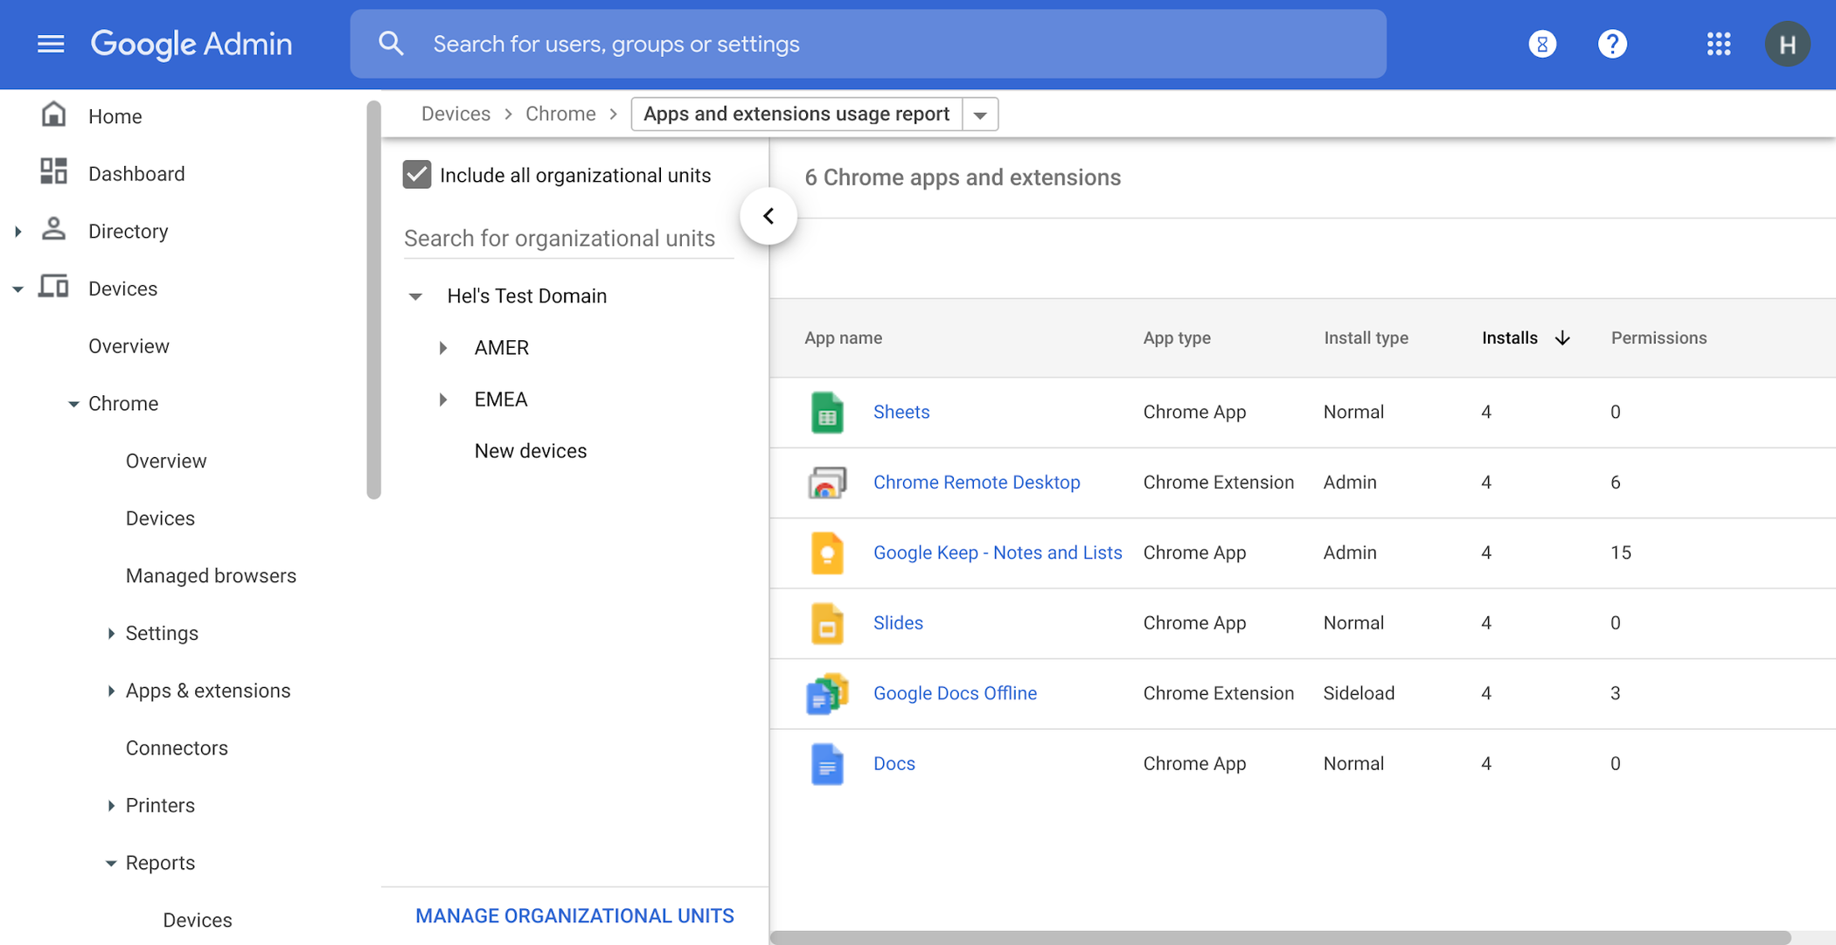The height and width of the screenshot is (945, 1836).
Task: Click the search magnifier icon
Action: [391, 44]
